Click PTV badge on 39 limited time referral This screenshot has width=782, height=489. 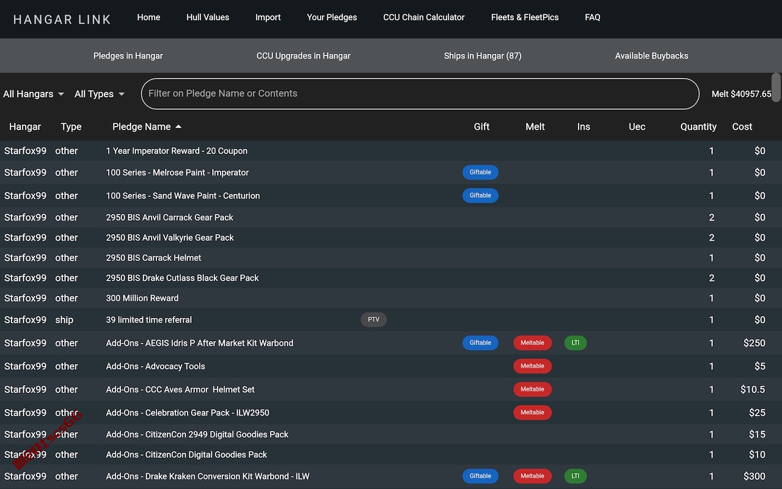[374, 320]
